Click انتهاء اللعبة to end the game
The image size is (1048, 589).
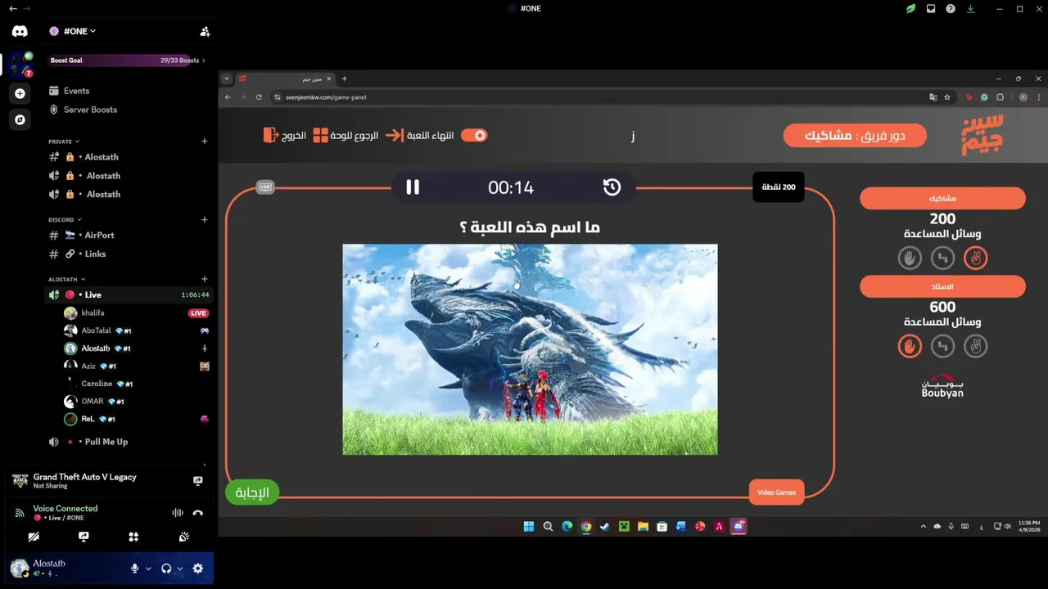[x=420, y=135]
